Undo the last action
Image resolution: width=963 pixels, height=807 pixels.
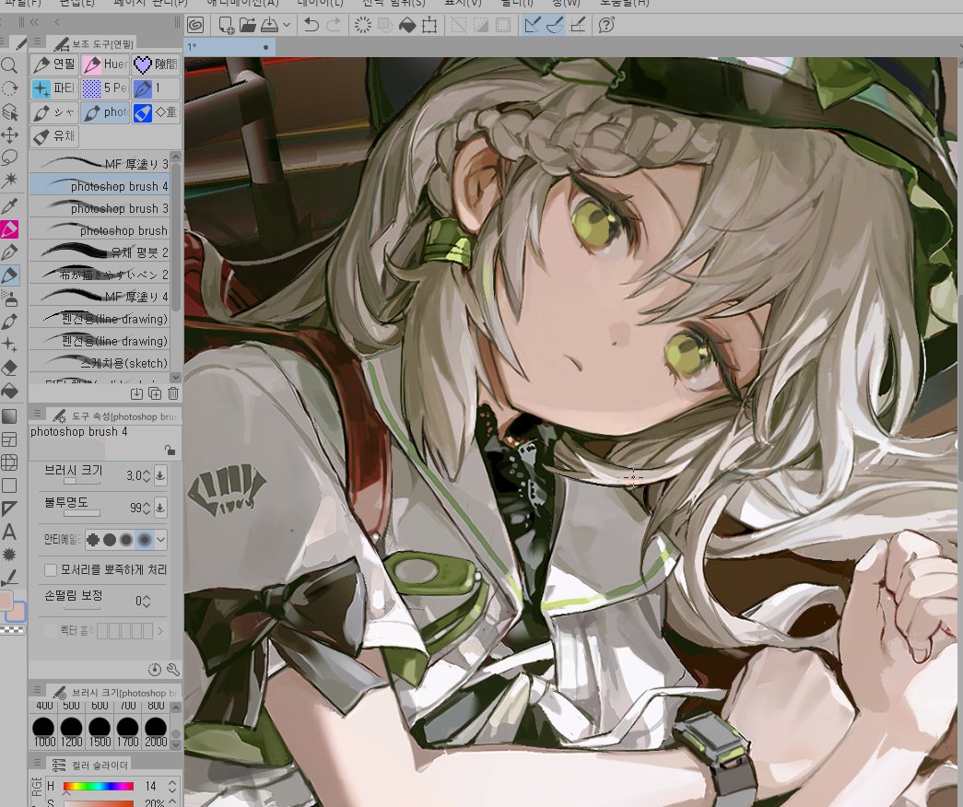pyautogui.click(x=311, y=25)
